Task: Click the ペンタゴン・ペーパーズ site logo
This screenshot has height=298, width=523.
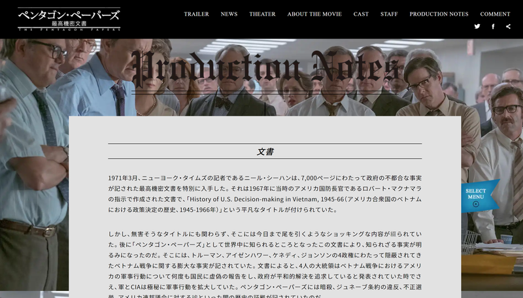Action: (x=69, y=19)
